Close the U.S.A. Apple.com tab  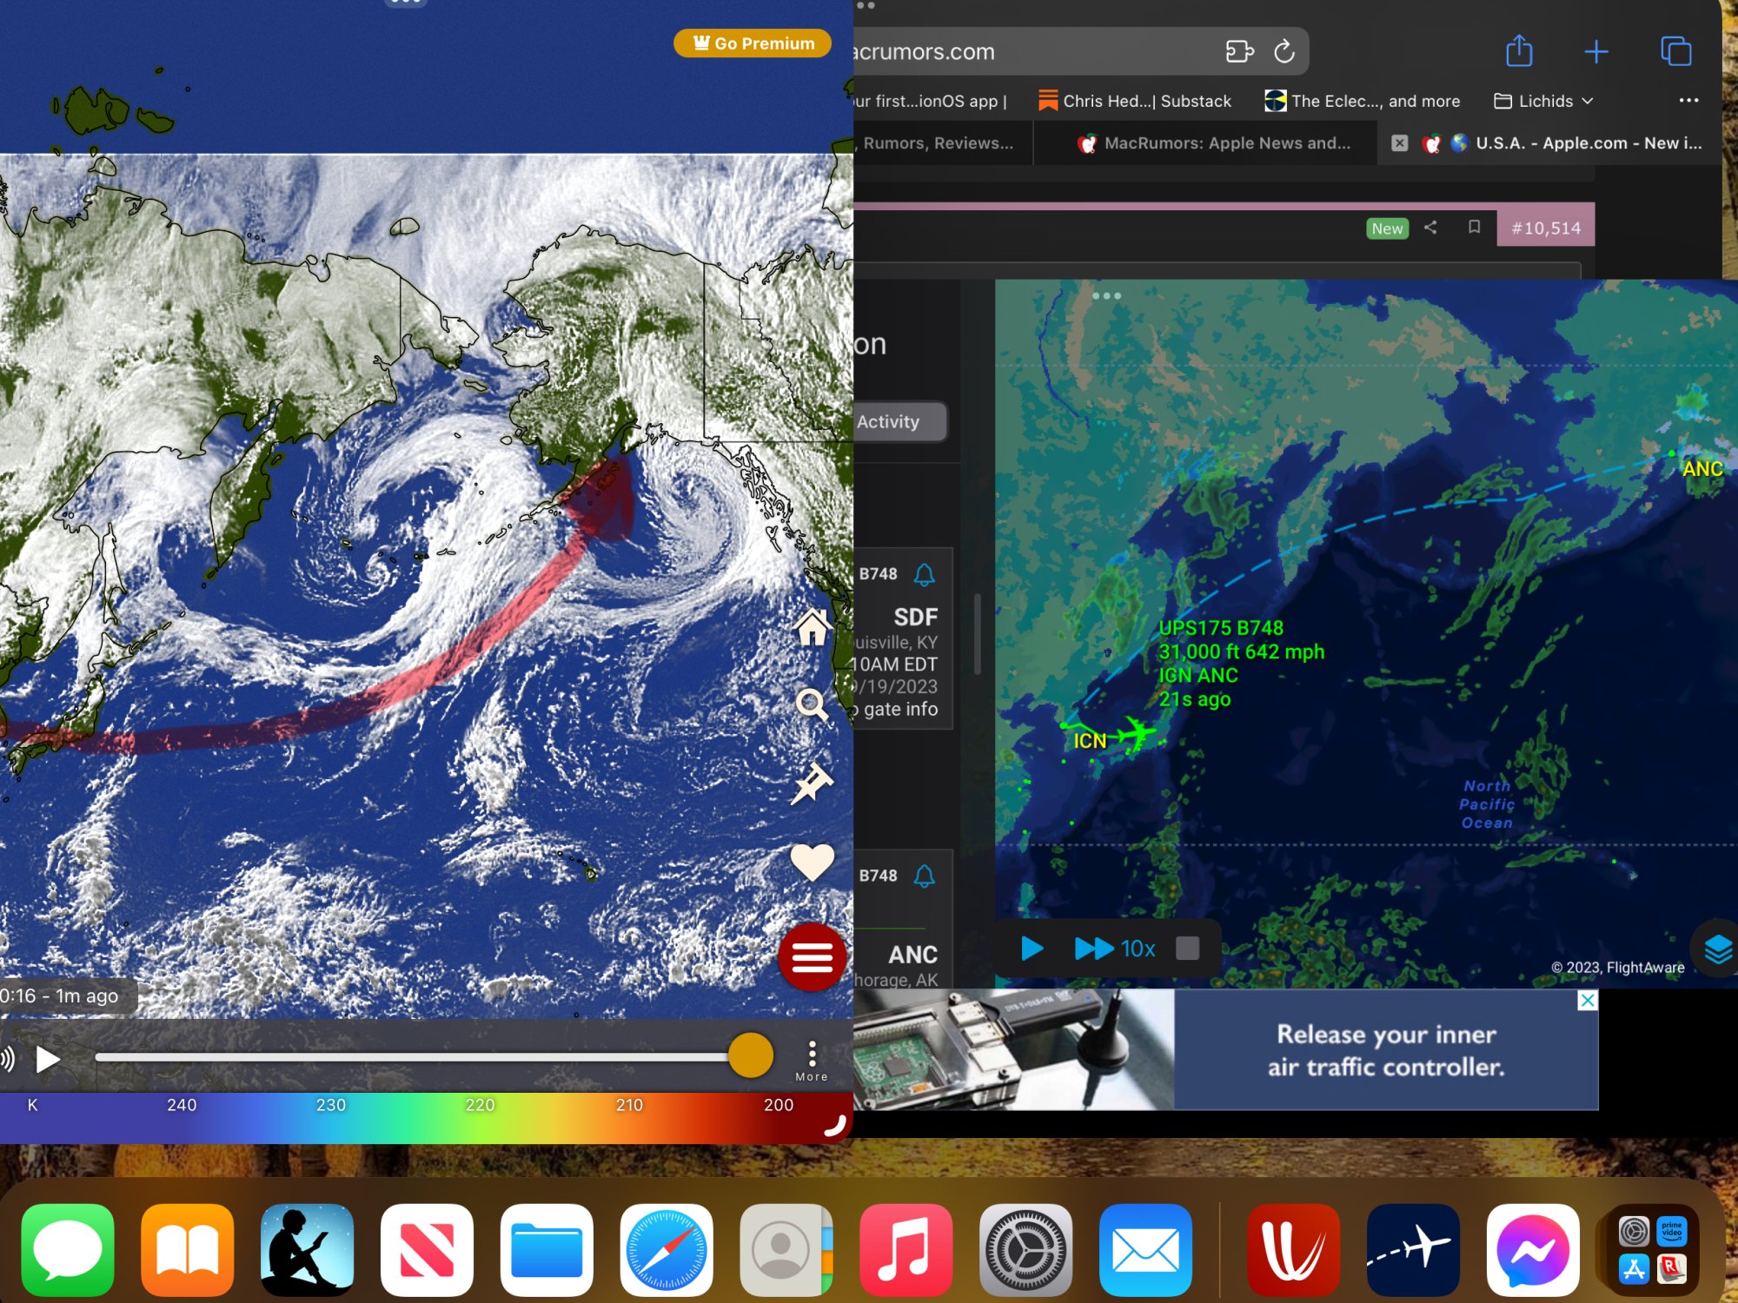coord(1399,143)
